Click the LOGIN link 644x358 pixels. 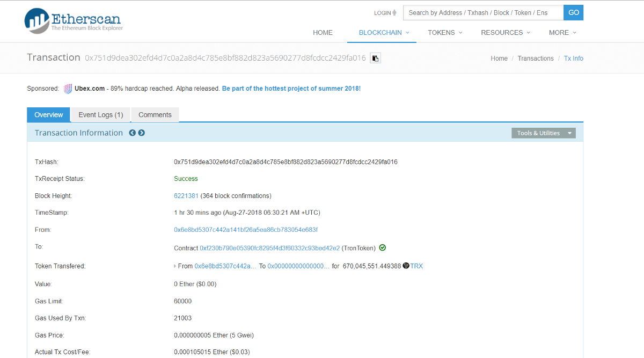(x=383, y=13)
